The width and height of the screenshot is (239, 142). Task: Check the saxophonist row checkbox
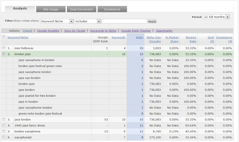[x=4, y=137]
